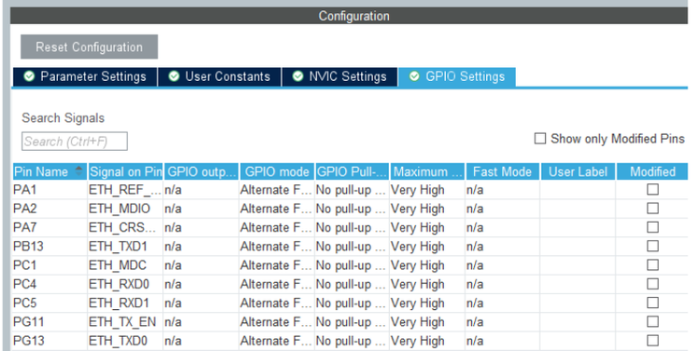The image size is (695, 351).
Task: Open GPIO Pull-up cell for PA2 row
Action: (x=352, y=209)
